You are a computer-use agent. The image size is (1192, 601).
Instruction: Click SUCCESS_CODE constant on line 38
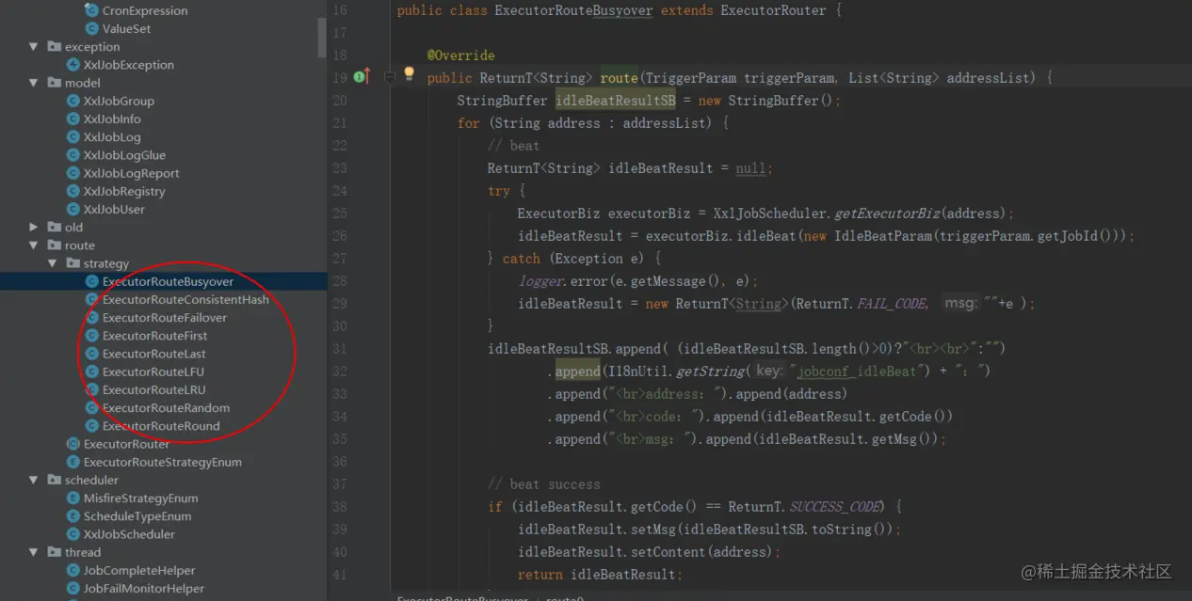834,507
